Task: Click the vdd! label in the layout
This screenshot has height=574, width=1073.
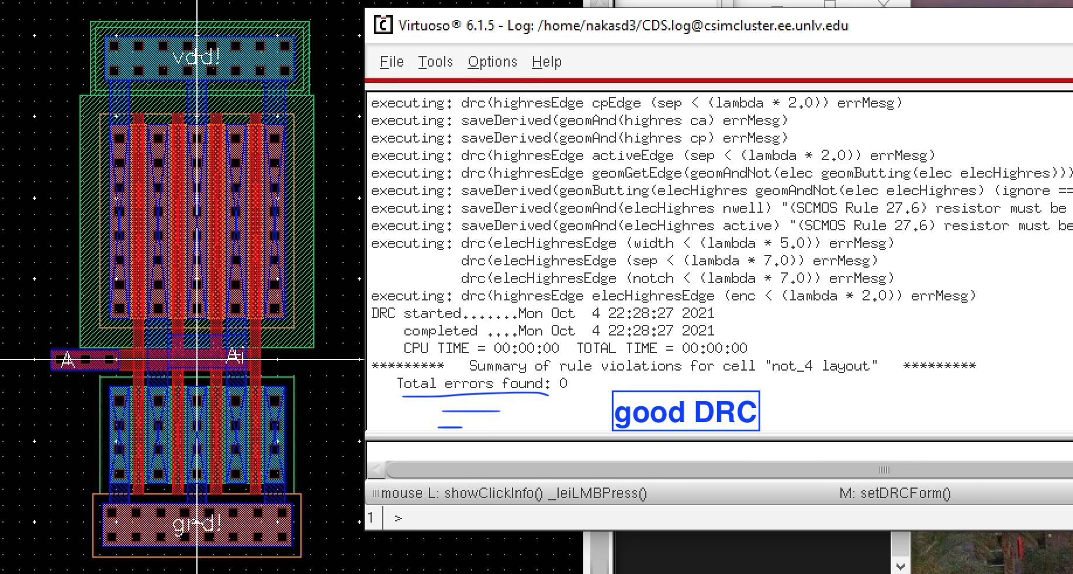Action: tap(196, 57)
